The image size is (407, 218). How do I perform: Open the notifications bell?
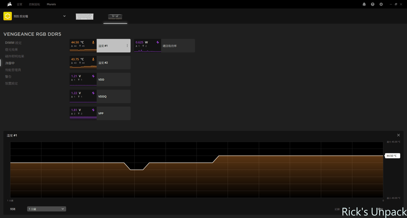pyautogui.click(x=364, y=4)
